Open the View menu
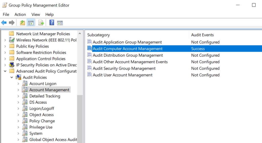Image resolution: width=262 pixels, height=143 pixels. 36,15
